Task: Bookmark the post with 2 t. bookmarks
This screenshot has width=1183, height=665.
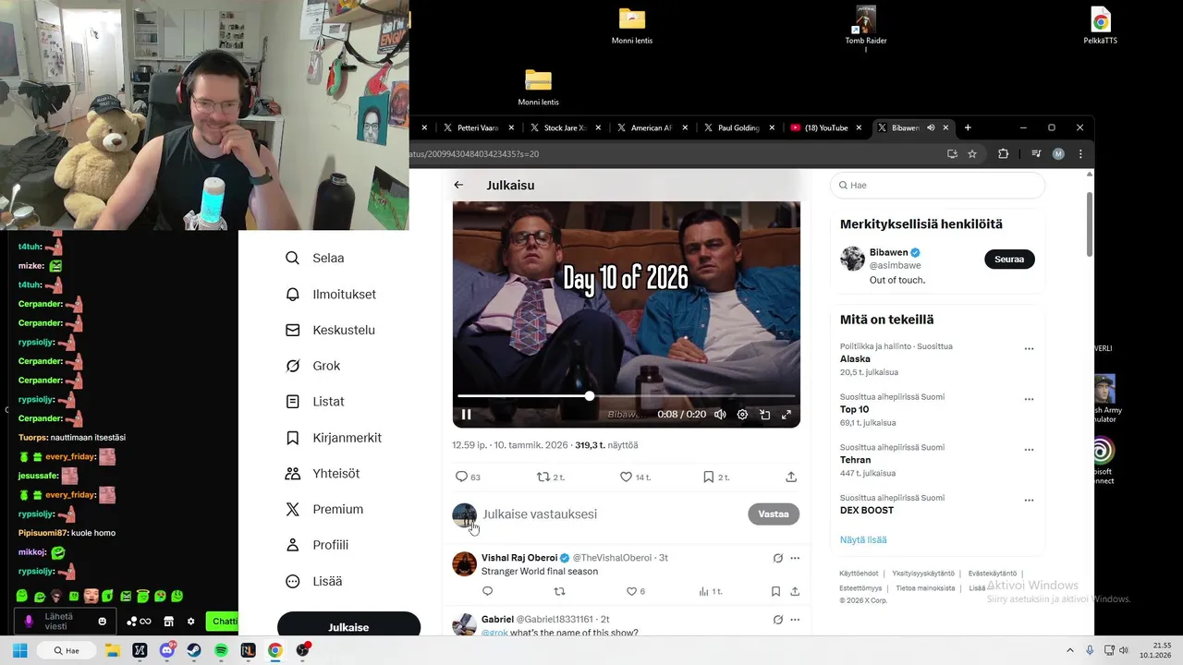Action: coord(708,477)
